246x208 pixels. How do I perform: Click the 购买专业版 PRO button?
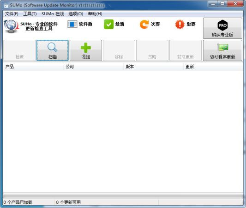pos(222,28)
